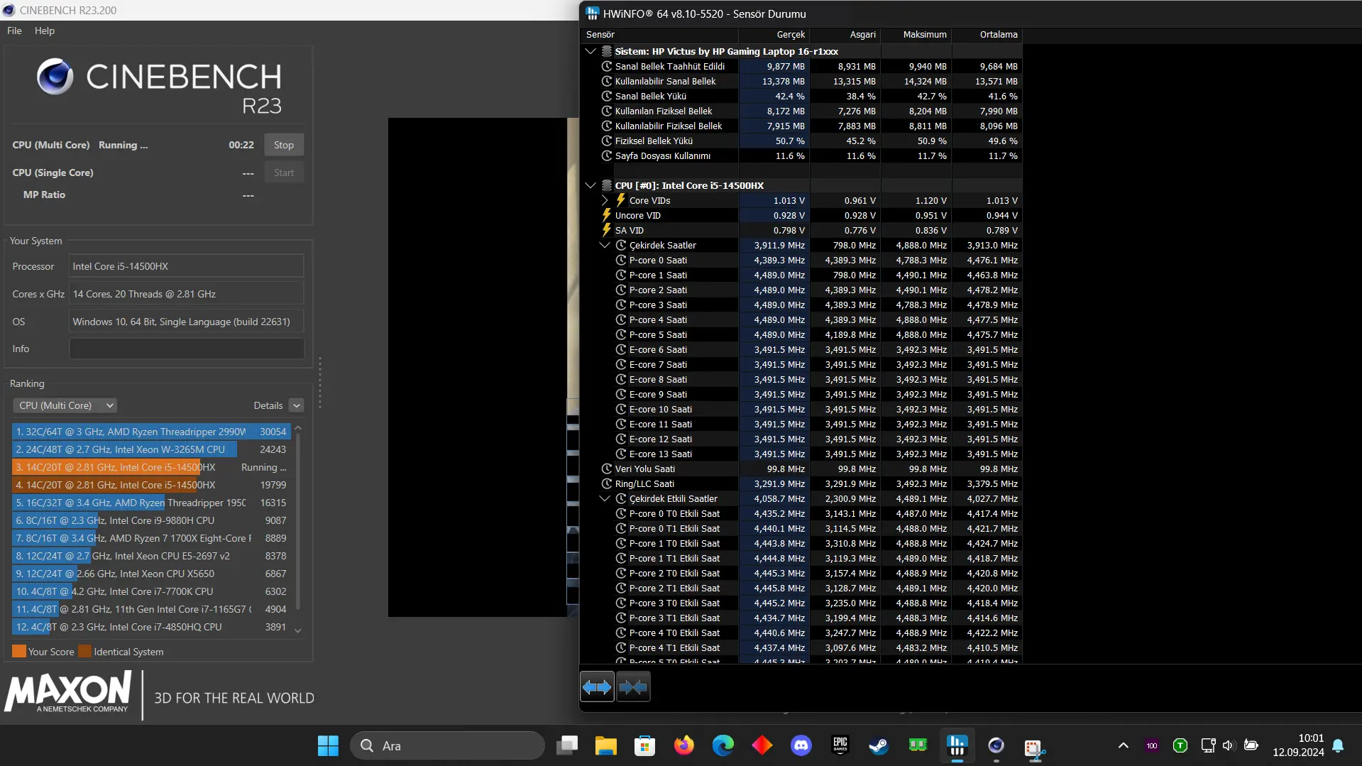Click the Uncore VID lightning bolt icon
Image resolution: width=1362 pixels, height=766 pixels.
[607, 215]
